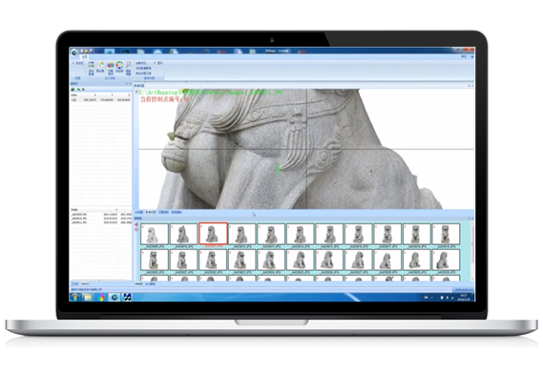Image resolution: width=543 pixels, height=374 pixels.
Task: Open the last lion thumbnail in the second row
Action: pos(446,260)
